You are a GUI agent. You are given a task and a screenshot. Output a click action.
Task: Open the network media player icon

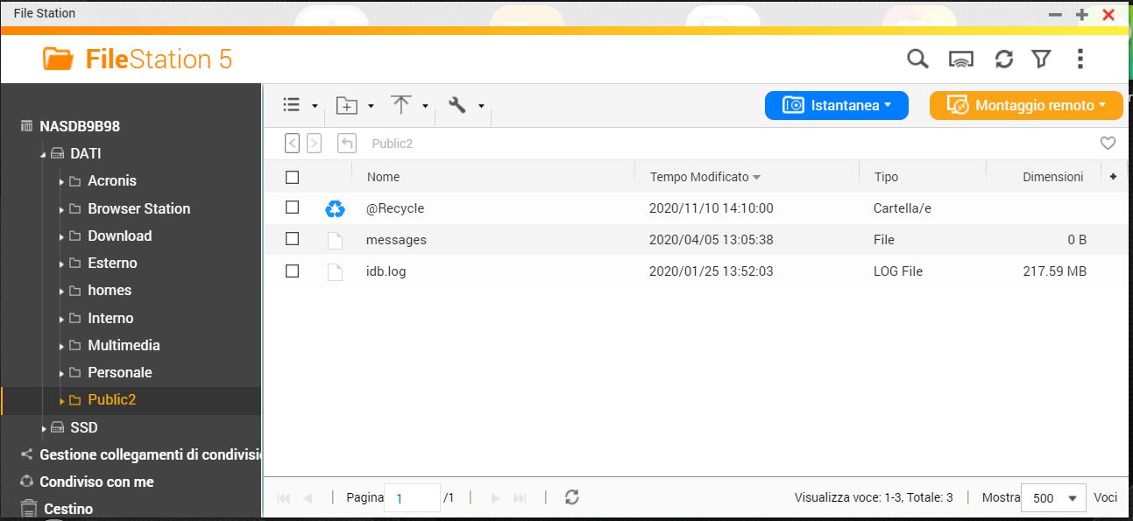point(961,60)
